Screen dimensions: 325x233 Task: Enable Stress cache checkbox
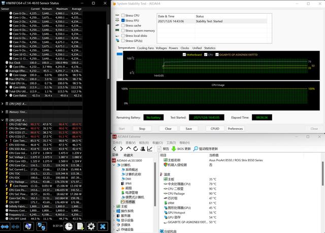pos(123,25)
